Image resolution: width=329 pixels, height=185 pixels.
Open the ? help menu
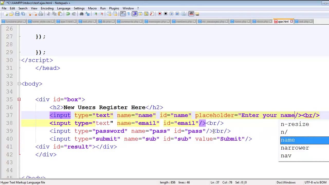pyautogui.click(x=138, y=8)
